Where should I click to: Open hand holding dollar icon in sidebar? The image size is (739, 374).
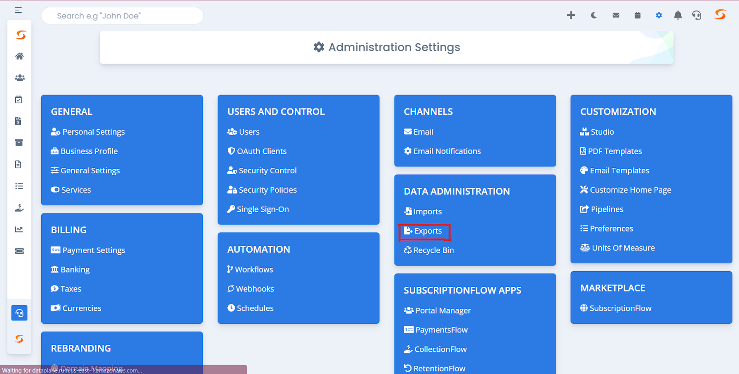click(19, 208)
